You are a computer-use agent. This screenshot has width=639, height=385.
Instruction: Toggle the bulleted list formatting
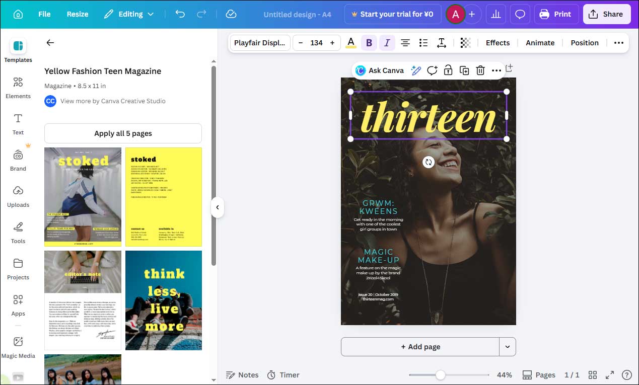[423, 43]
